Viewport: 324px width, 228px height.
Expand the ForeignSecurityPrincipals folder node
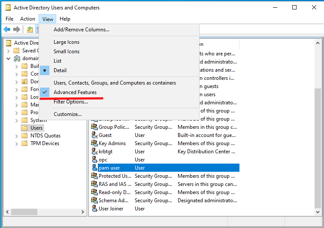coord(17,89)
